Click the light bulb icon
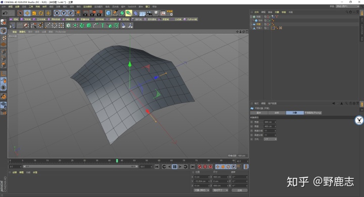Viewport: 364px width, 197px height. tap(156, 13)
